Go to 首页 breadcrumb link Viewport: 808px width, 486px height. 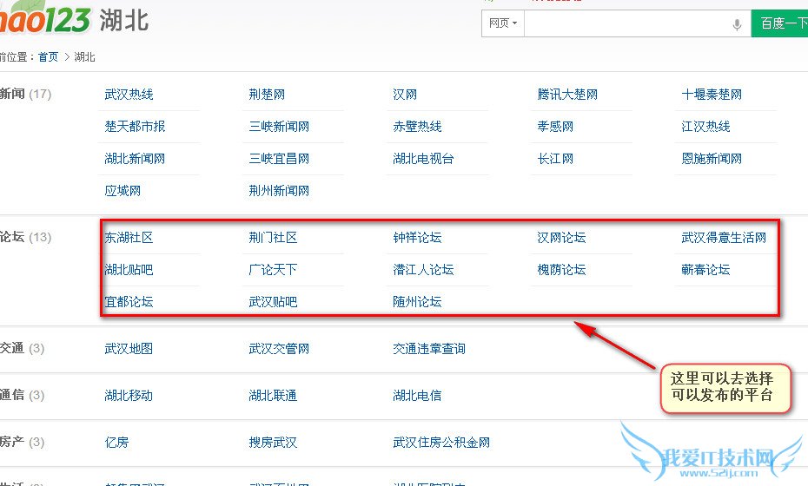click(49, 57)
